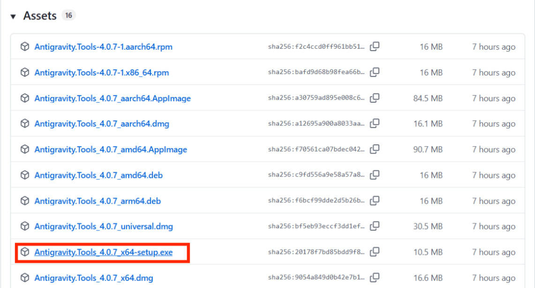Copy sha256 hash for universal.dmg
Screen dimensions: 535x288
[x=375, y=226]
